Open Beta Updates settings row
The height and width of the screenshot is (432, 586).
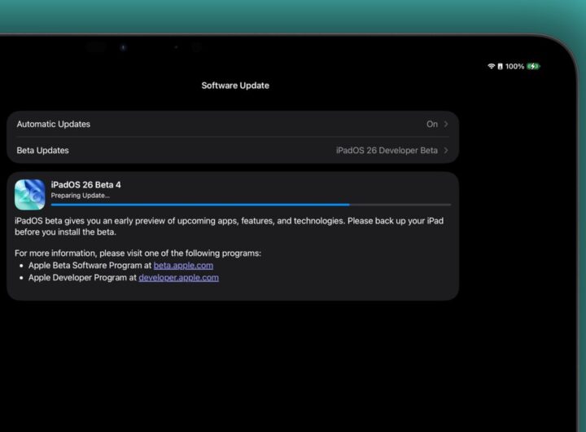[x=233, y=150]
